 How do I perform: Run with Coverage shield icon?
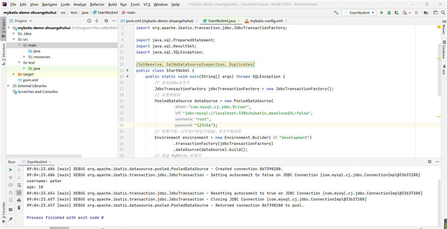(x=397, y=13)
